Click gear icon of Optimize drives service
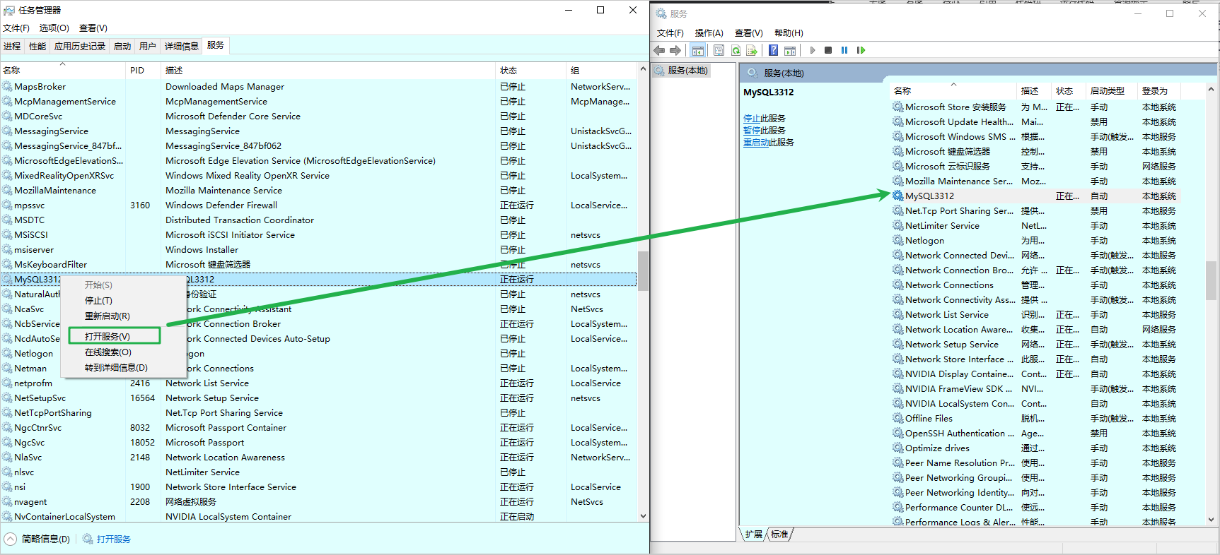Viewport: 1220px width, 555px height. (897, 448)
